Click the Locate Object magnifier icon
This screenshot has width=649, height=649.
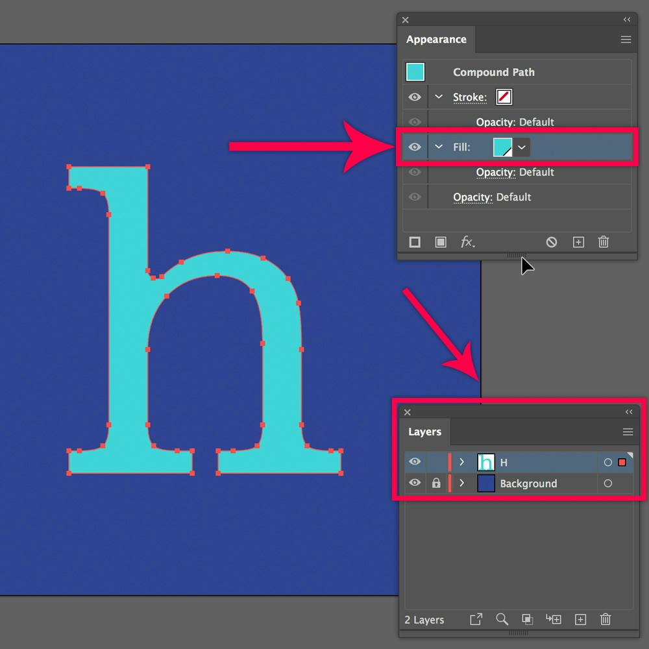[x=502, y=620]
